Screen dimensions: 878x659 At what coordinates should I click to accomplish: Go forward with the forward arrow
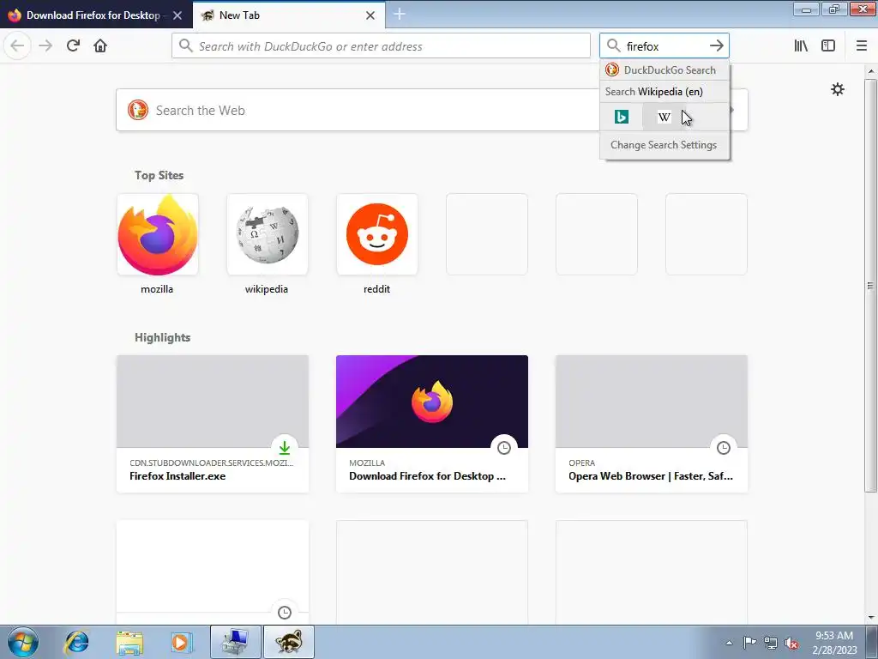click(x=45, y=45)
